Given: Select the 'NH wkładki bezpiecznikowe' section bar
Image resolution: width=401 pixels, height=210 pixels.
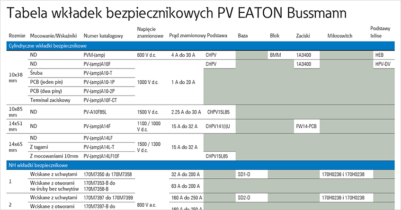Looking at the screenshot, I should pyautogui.click(x=201, y=165).
